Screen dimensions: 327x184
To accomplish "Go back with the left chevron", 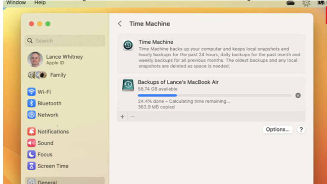I will 120,24.
